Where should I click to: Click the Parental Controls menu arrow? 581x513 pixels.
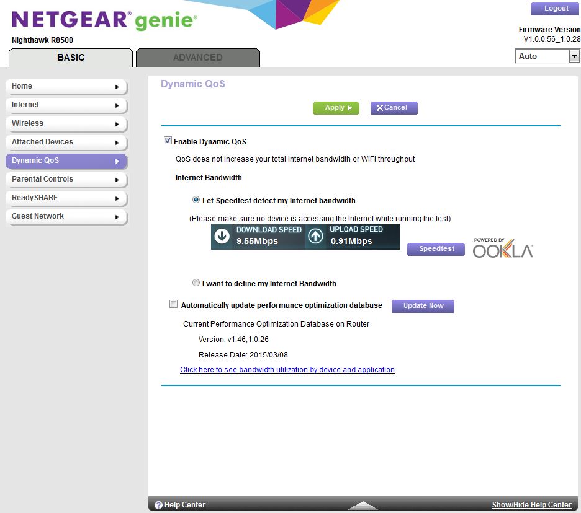coord(117,180)
